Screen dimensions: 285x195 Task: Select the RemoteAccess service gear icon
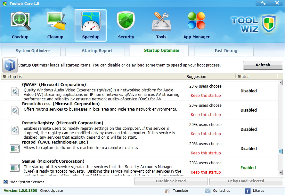tap(15, 111)
